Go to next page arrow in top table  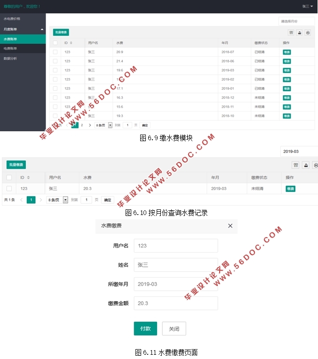pos(90,125)
